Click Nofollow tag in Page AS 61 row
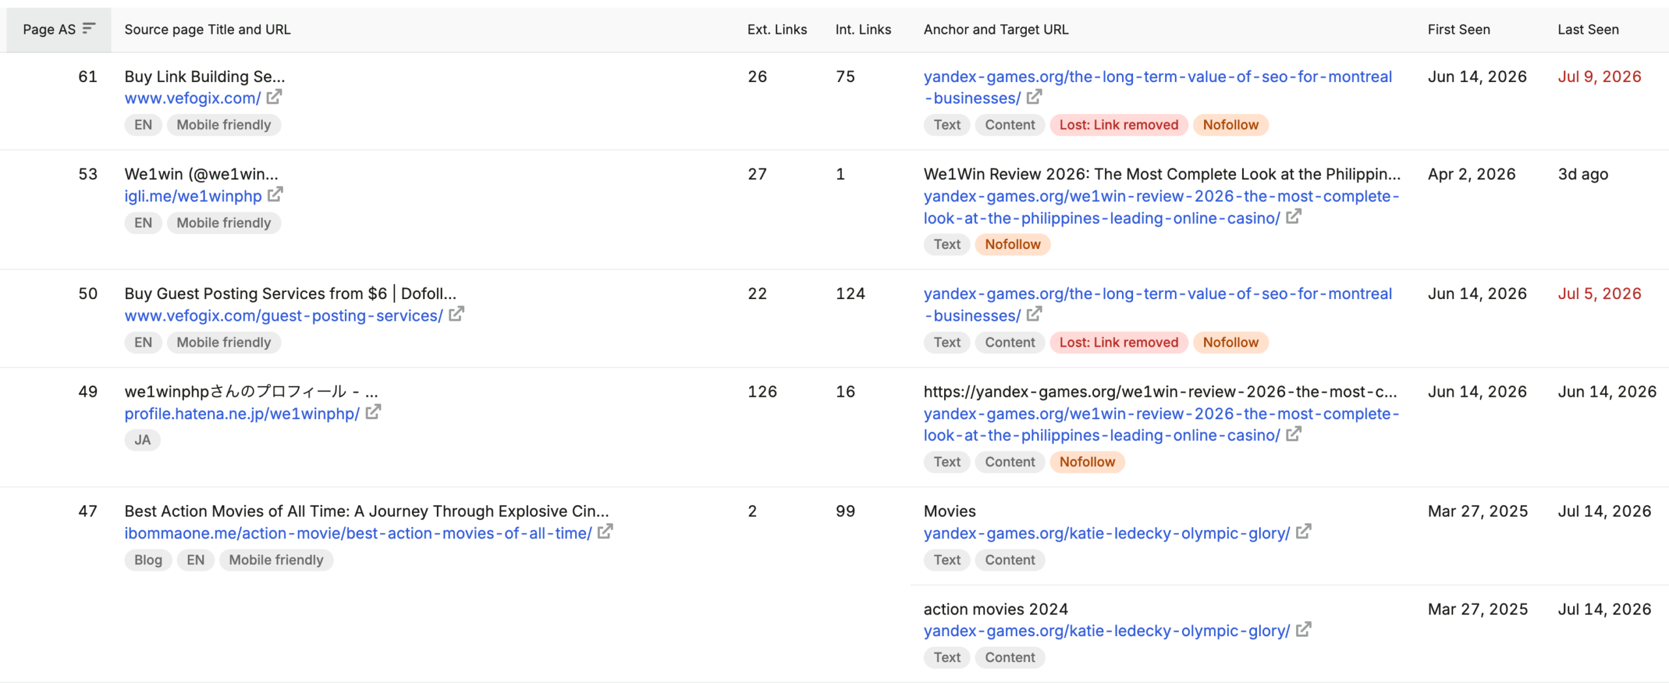The width and height of the screenshot is (1669, 683). [1230, 124]
